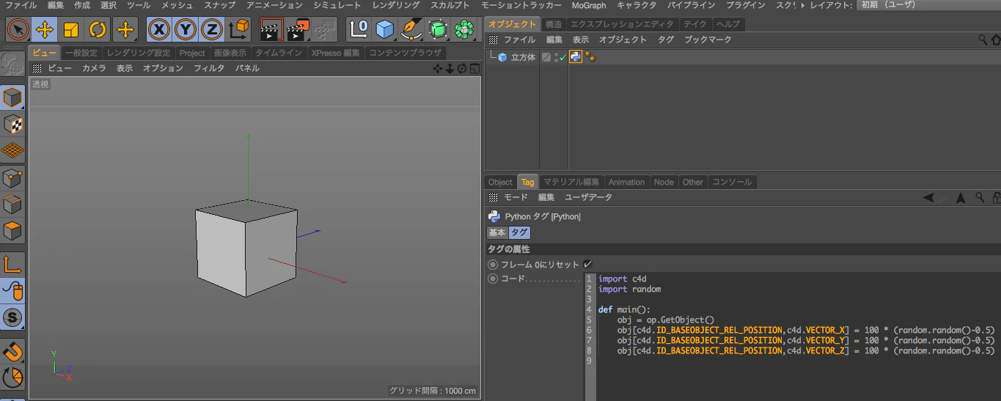
Task: Switch to 構造 tab in object manager
Action: pyautogui.click(x=554, y=24)
